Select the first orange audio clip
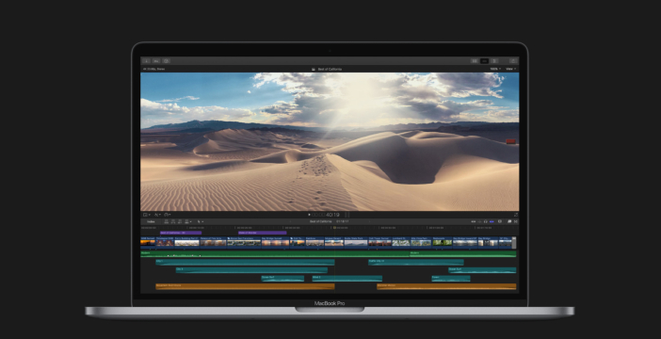The height and width of the screenshot is (339, 661). pos(246,286)
